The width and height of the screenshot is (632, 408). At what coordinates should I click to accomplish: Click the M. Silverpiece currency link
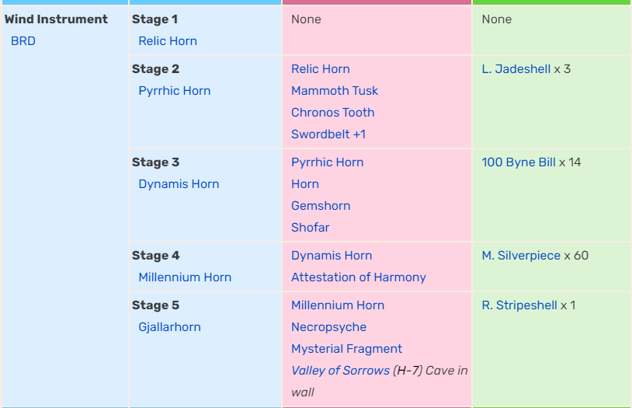521,256
